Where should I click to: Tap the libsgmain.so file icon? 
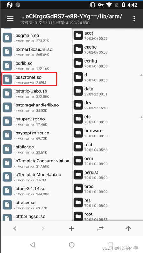point(7,38)
